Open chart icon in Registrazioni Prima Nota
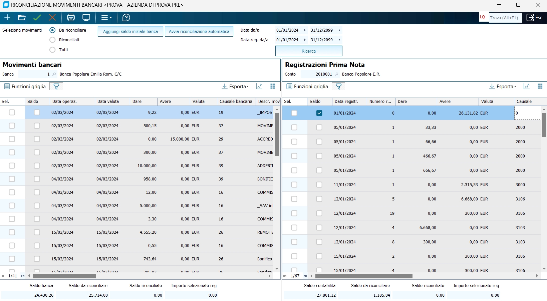Viewport: 547px width, 301px height. (x=527, y=87)
